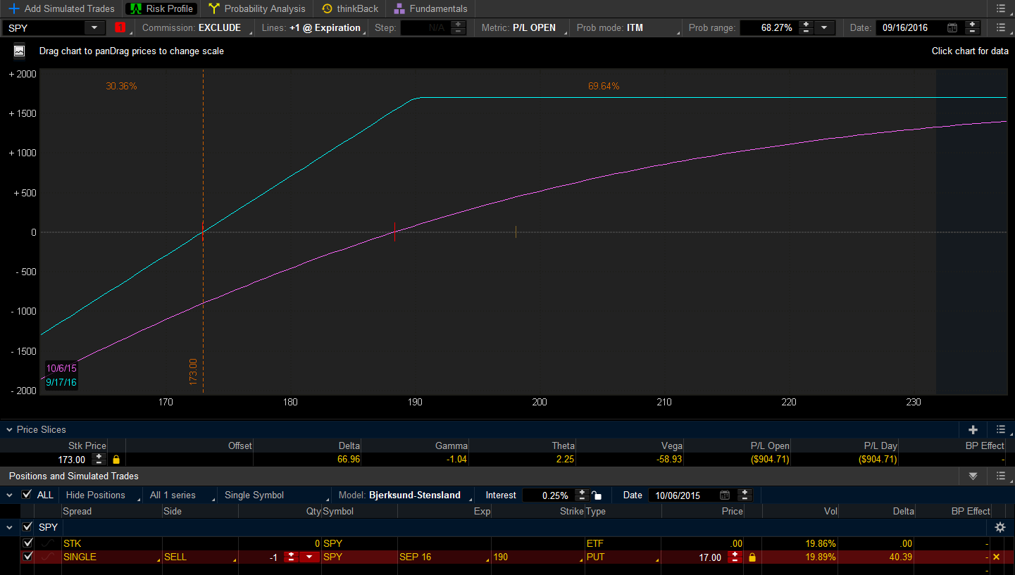Image resolution: width=1015 pixels, height=575 pixels.
Task: Click the 10/06/2015 date field
Action: [681, 495]
